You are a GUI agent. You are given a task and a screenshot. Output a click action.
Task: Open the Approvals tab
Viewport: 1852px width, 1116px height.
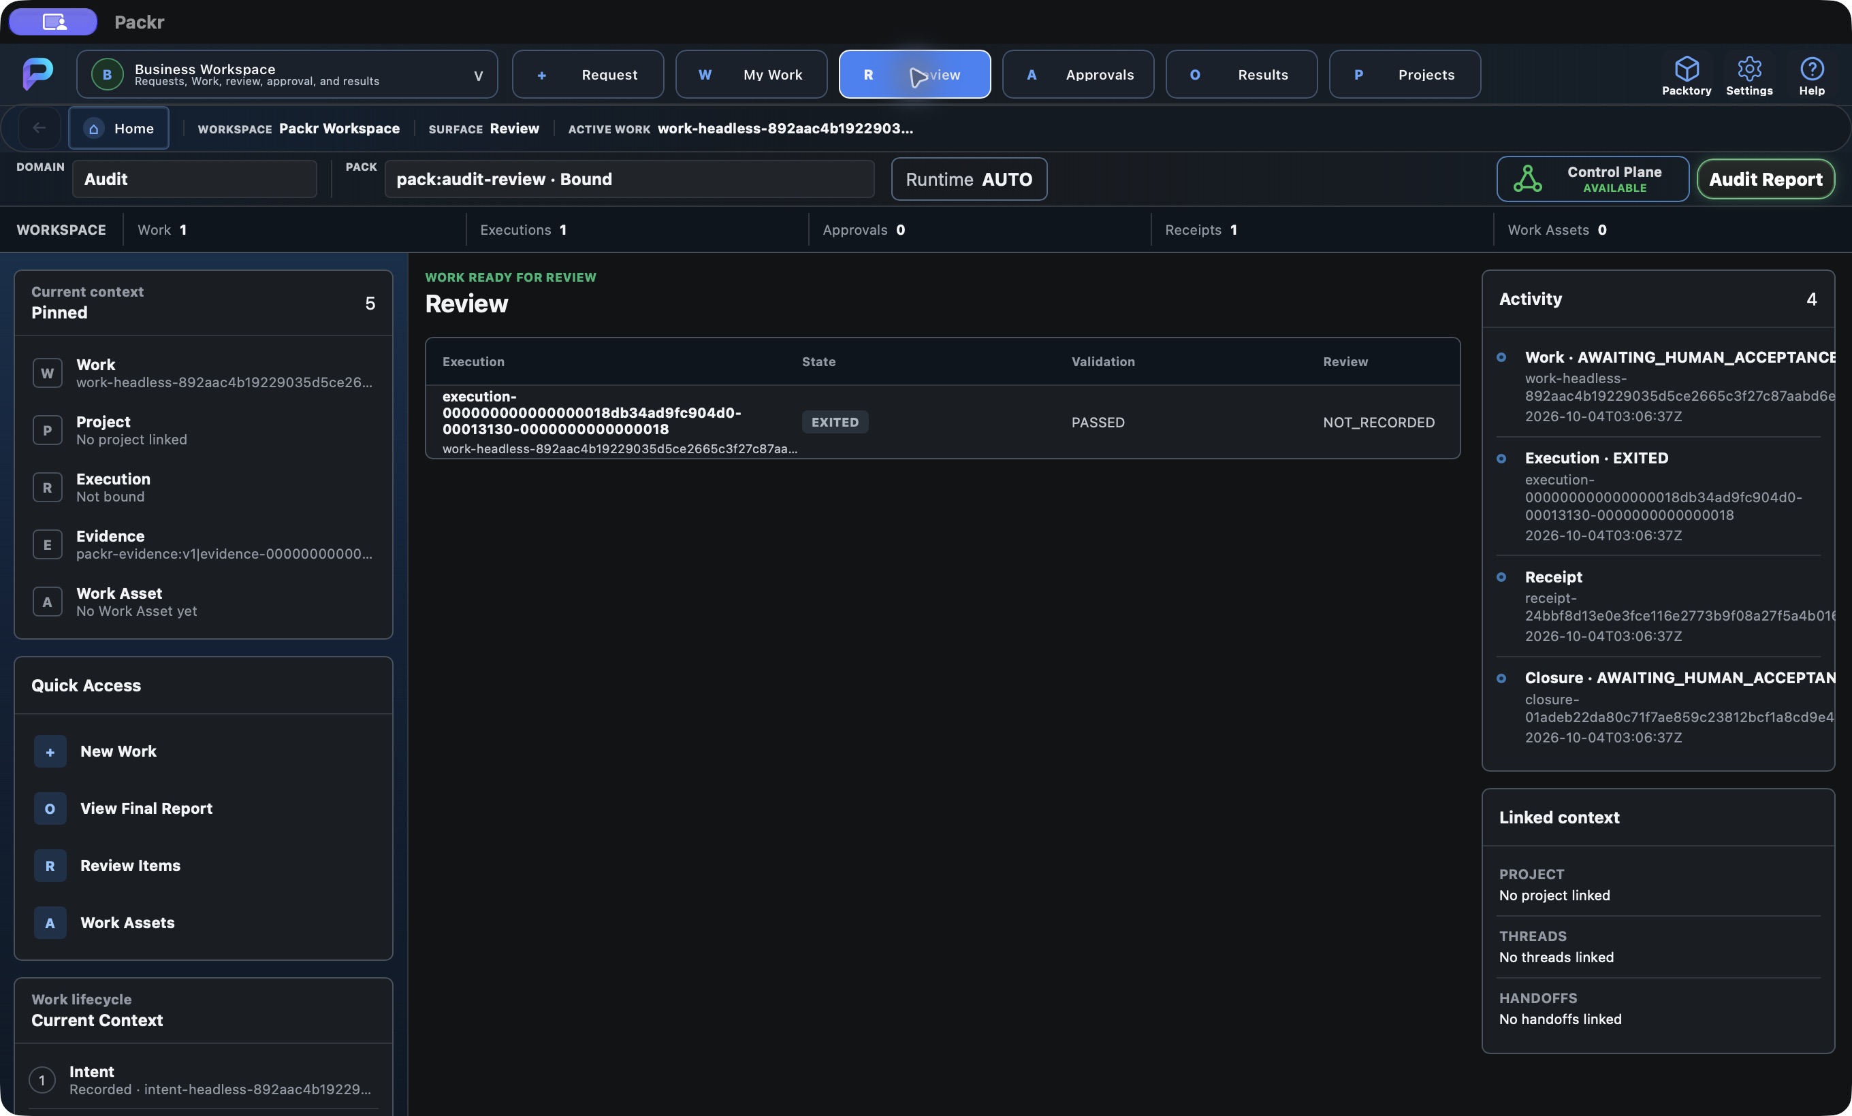tap(1078, 74)
